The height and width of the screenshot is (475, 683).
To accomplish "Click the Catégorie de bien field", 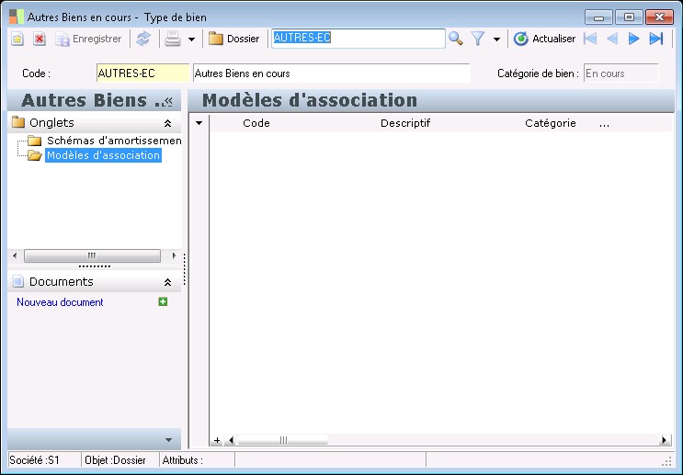I will point(620,74).
